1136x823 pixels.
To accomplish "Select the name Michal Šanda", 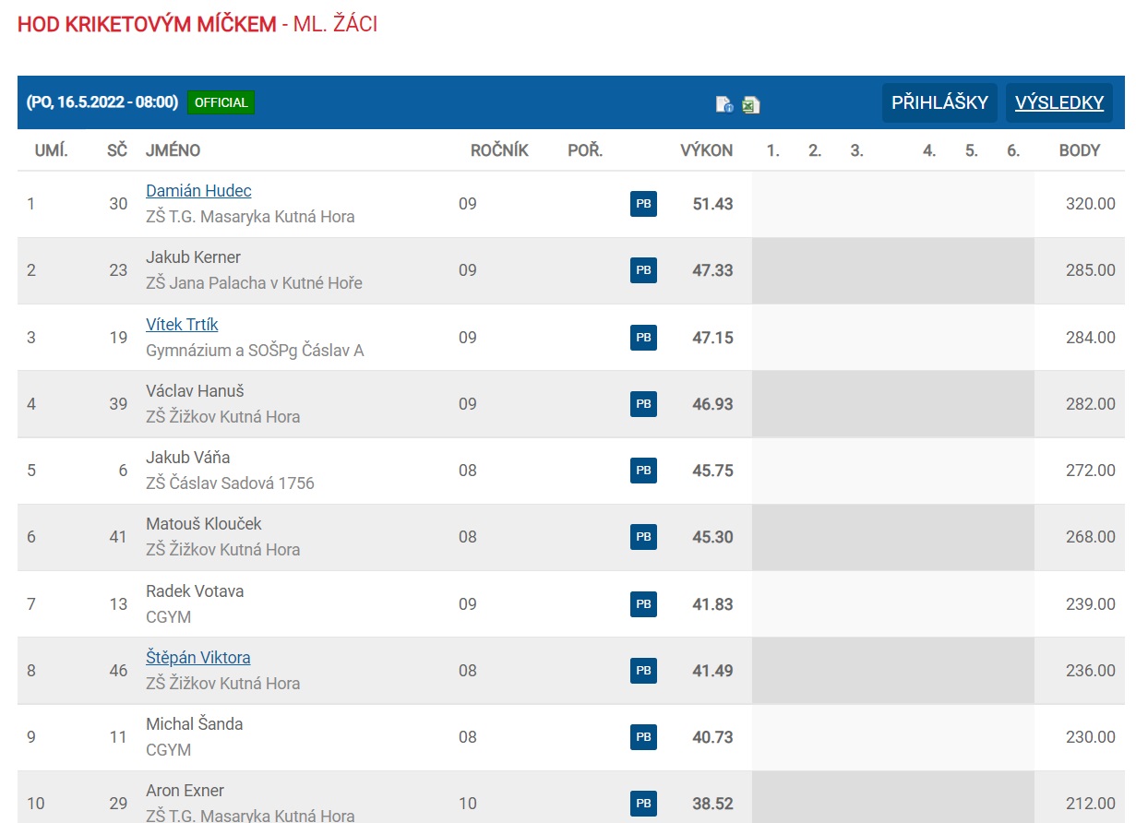I will (194, 724).
